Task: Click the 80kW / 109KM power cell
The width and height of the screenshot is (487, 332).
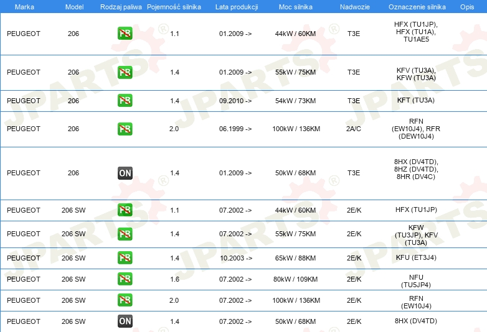Action: click(x=295, y=279)
